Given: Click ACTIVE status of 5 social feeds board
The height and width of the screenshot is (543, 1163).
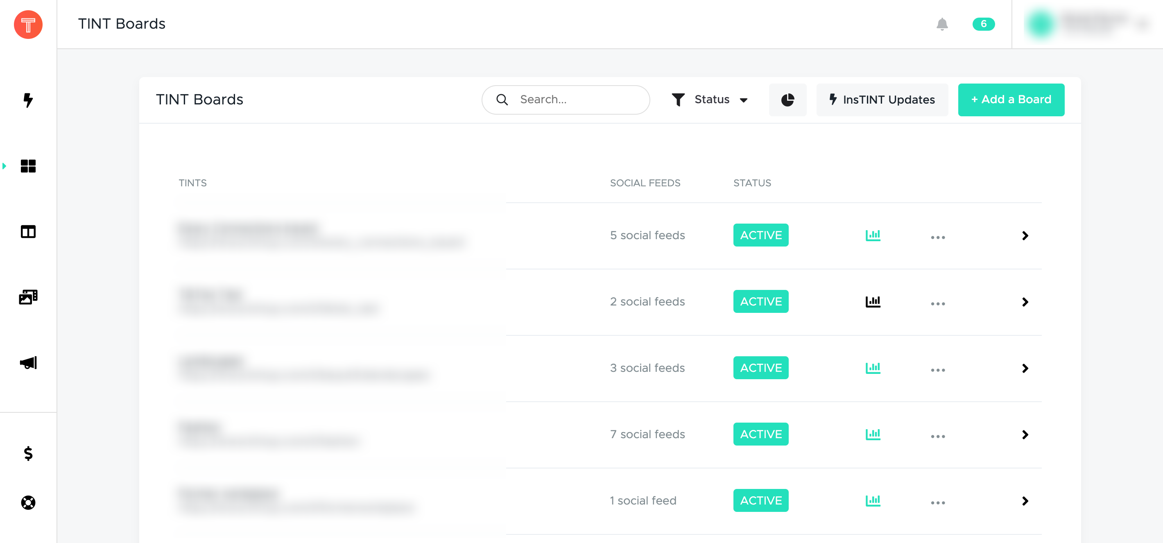Looking at the screenshot, I should [x=761, y=235].
